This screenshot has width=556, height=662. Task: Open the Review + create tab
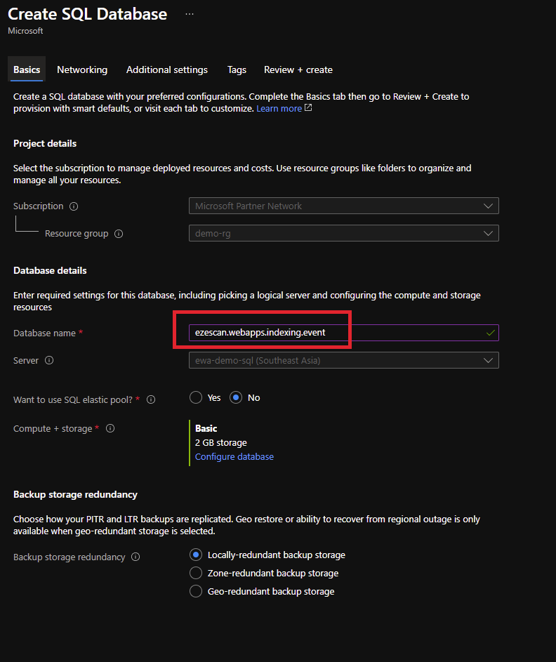pos(298,69)
